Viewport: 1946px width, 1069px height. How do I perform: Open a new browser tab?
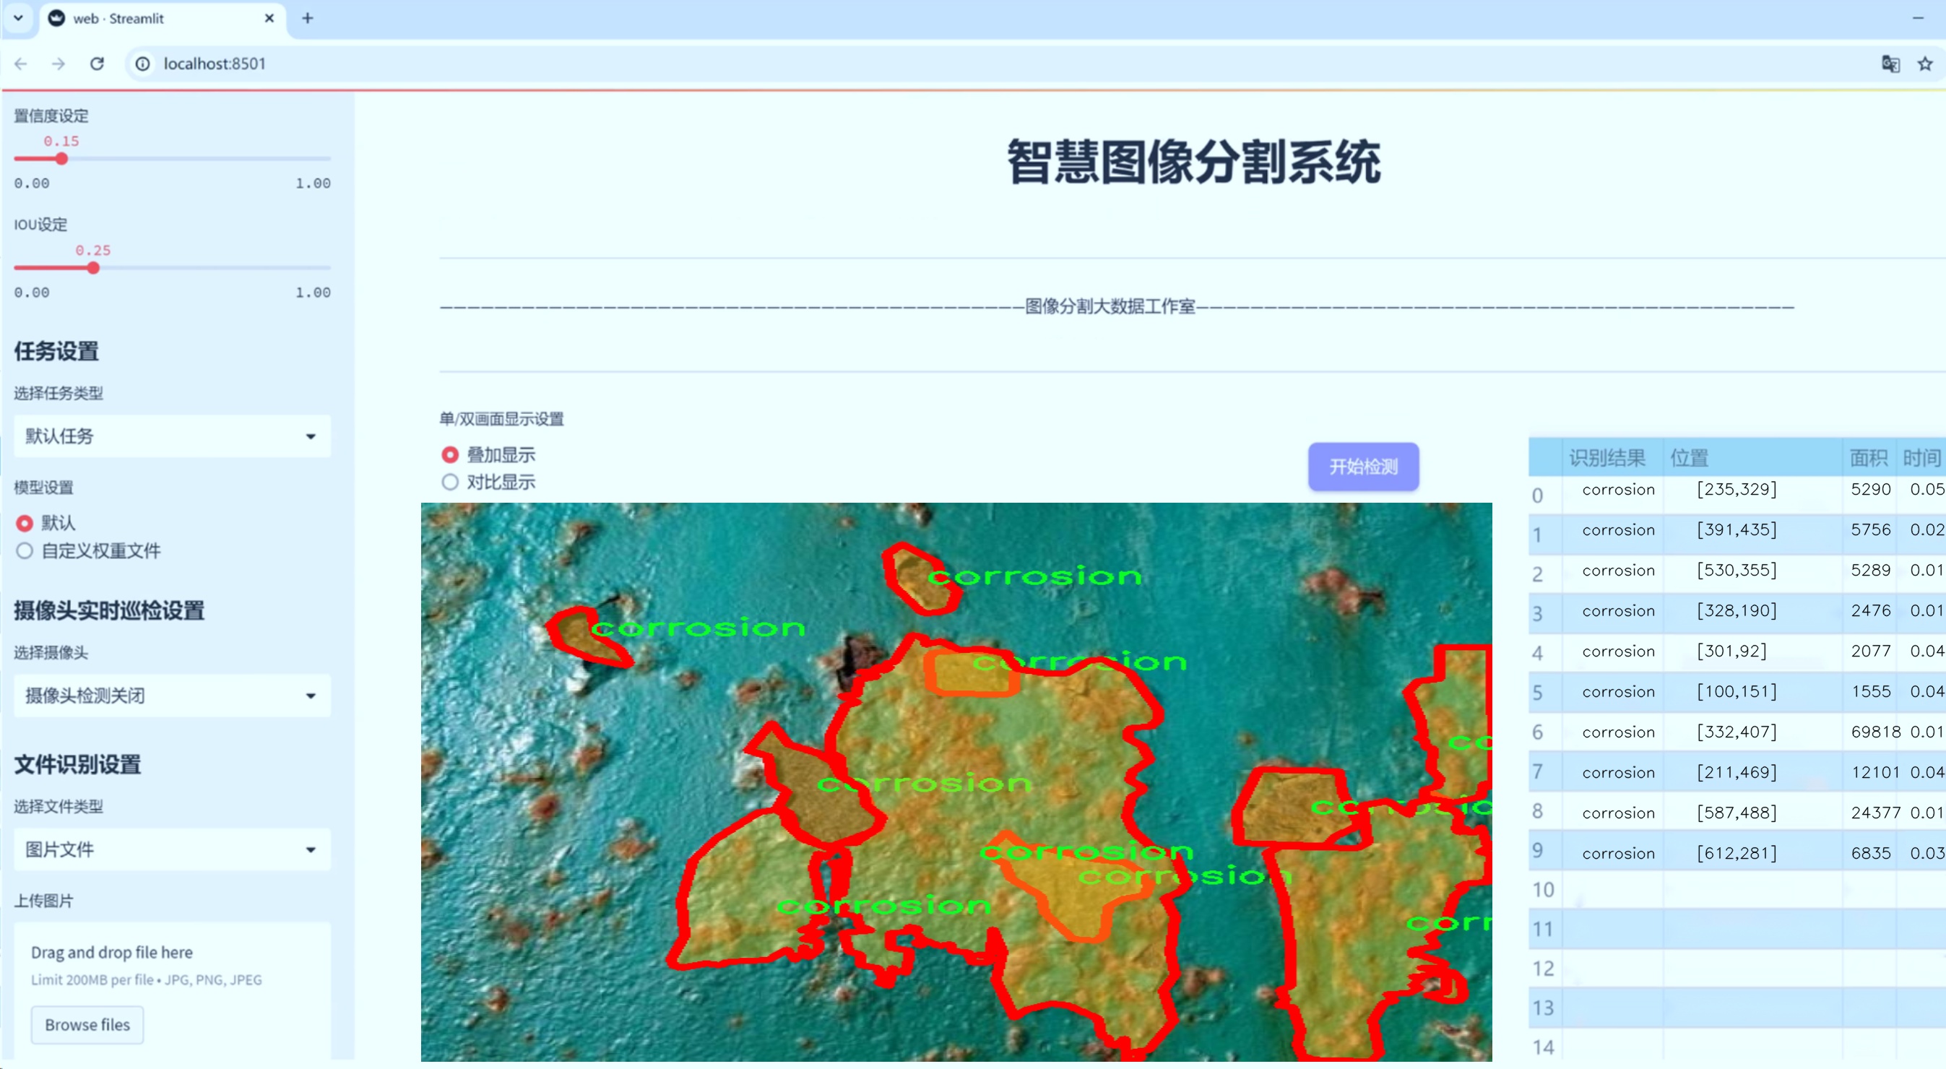(x=308, y=18)
